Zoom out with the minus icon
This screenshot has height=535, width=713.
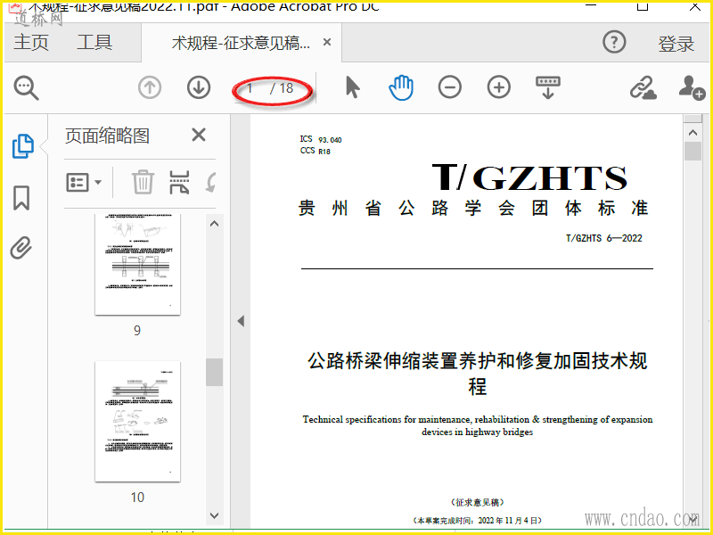450,87
